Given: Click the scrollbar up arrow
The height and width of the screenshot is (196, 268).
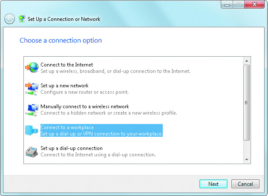Looking at the screenshot, I should point(247,61).
